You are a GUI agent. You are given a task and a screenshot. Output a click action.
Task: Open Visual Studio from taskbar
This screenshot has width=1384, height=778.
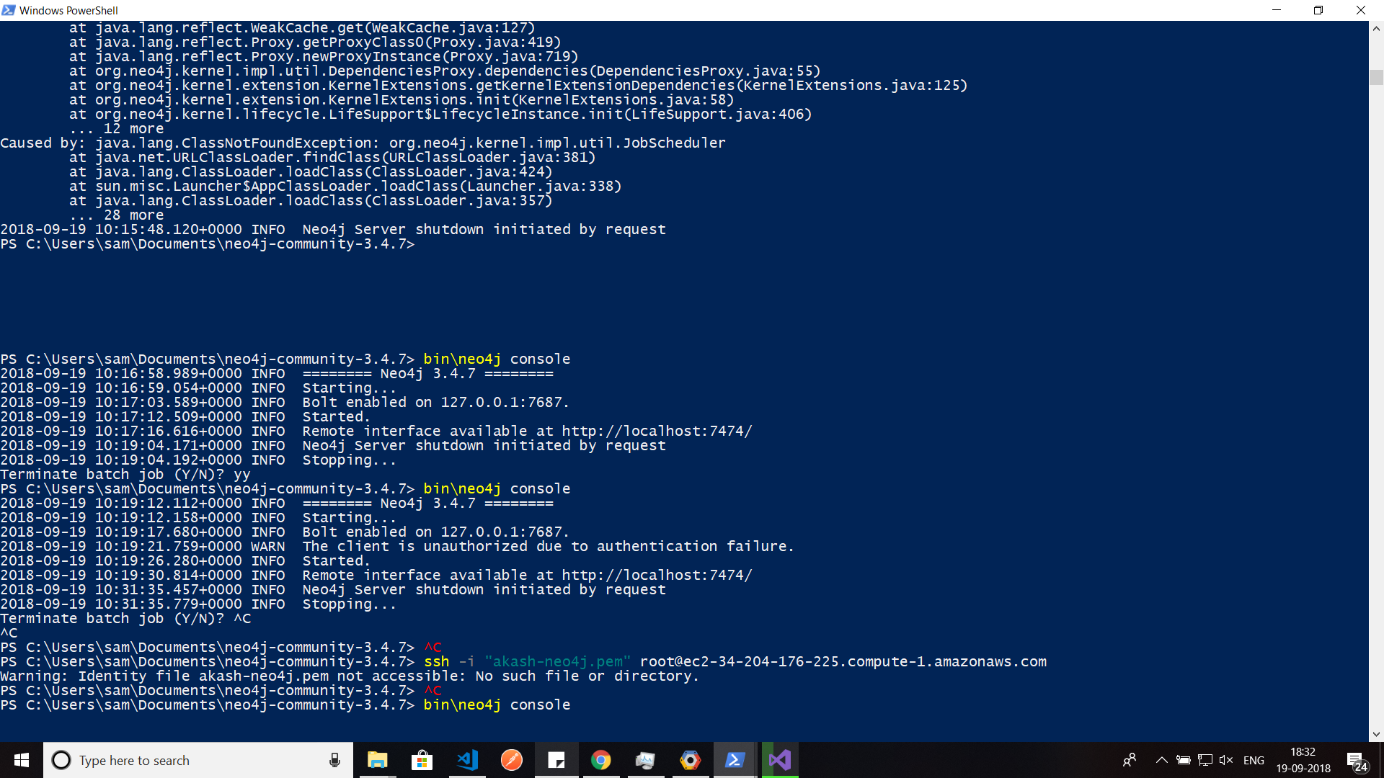pos(779,759)
